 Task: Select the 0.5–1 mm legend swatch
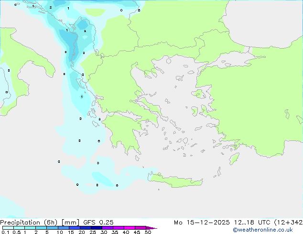(x=19, y=228)
